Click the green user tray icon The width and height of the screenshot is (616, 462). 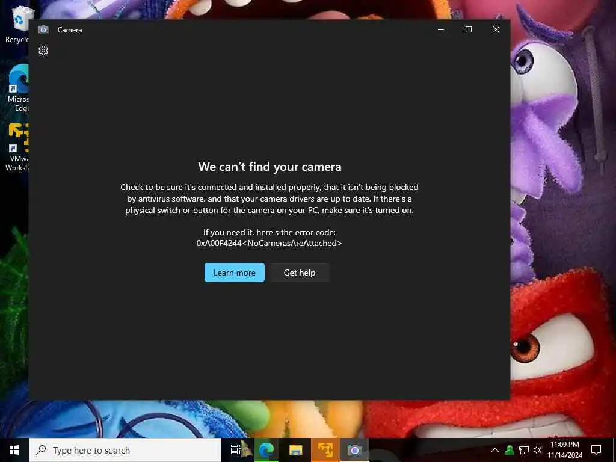510,450
